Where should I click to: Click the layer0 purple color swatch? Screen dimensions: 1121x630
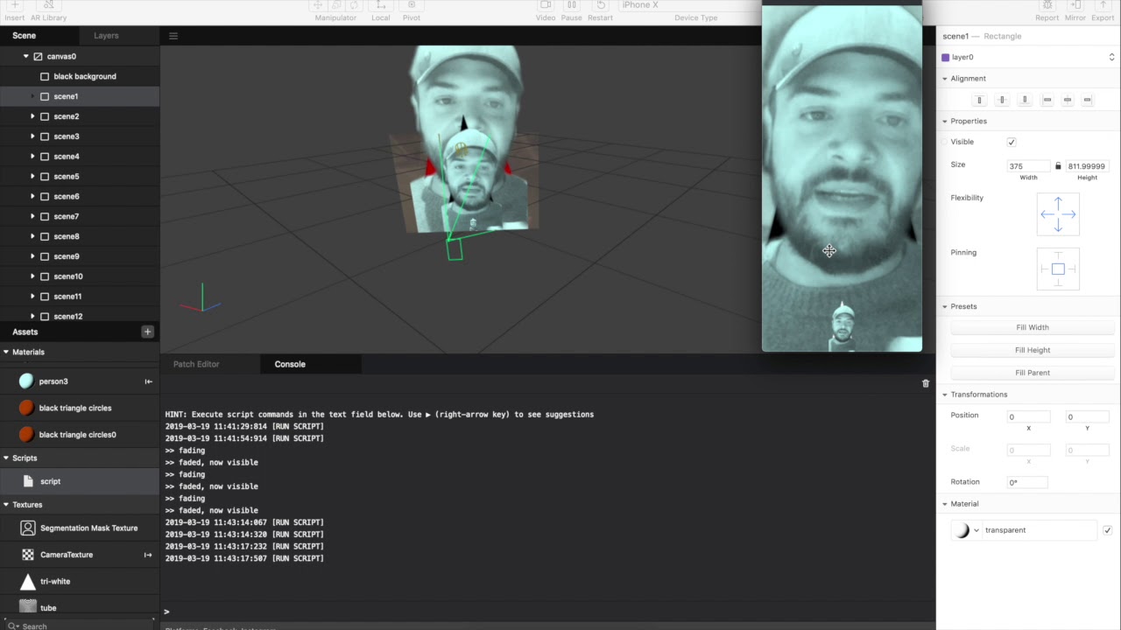point(945,57)
